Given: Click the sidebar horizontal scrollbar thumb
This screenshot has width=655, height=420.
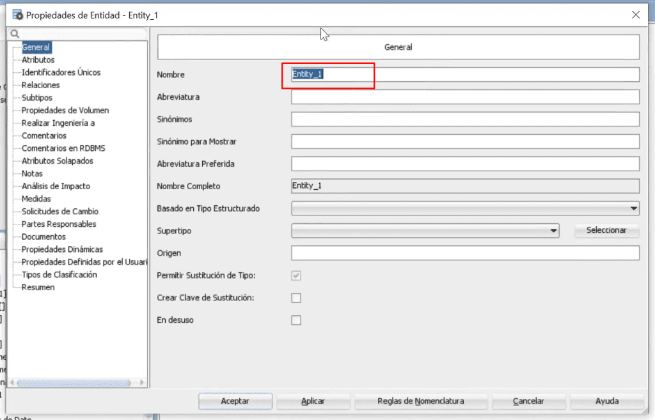Looking at the screenshot, I should point(74,382).
